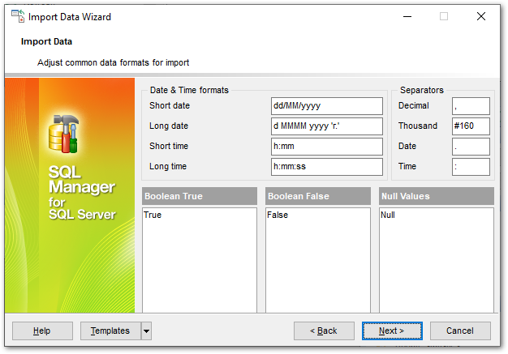Viewport: 508px width, 354px height.
Task: Click the SQL Manager database logo icon
Action: click(63, 133)
